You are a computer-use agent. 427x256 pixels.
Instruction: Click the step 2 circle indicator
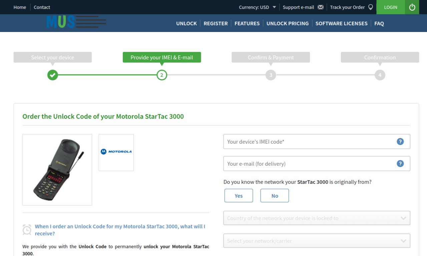(x=162, y=75)
